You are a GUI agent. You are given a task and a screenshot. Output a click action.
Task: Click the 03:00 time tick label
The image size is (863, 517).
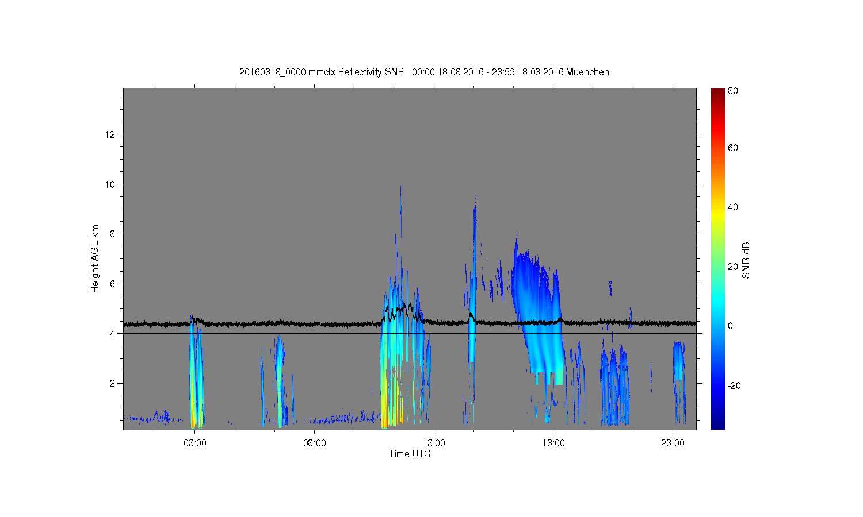pos(194,443)
